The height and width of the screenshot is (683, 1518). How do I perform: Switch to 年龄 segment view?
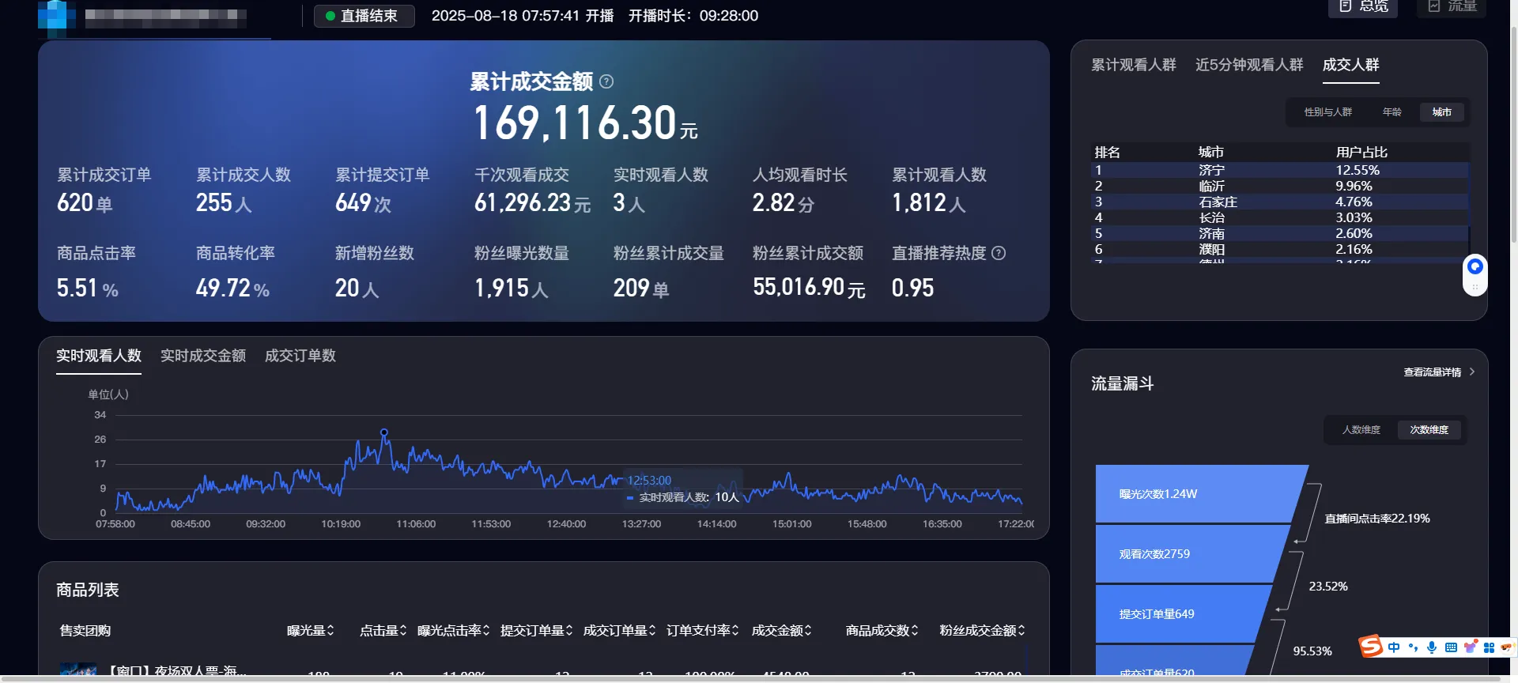coord(1392,112)
